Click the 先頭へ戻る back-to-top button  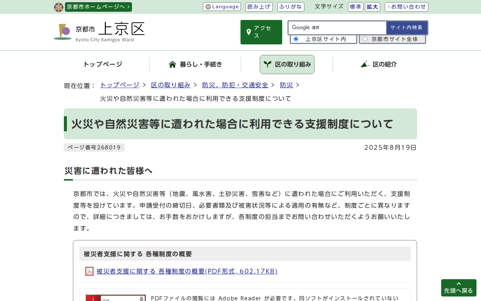coord(459,288)
